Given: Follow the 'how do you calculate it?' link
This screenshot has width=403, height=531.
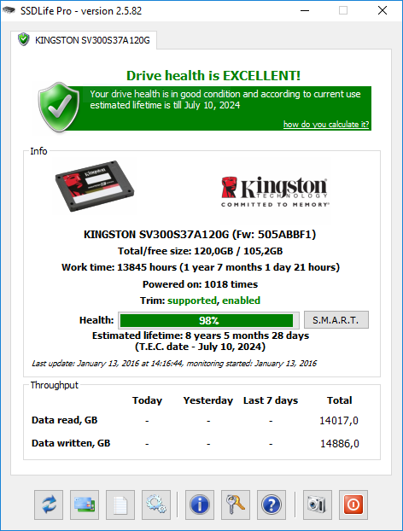Looking at the screenshot, I should click(326, 125).
